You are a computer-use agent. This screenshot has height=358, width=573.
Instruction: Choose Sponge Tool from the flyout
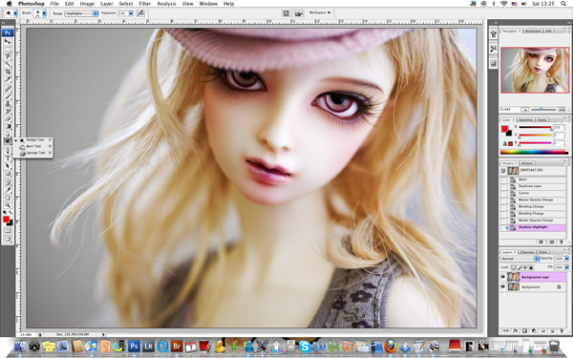coord(35,153)
